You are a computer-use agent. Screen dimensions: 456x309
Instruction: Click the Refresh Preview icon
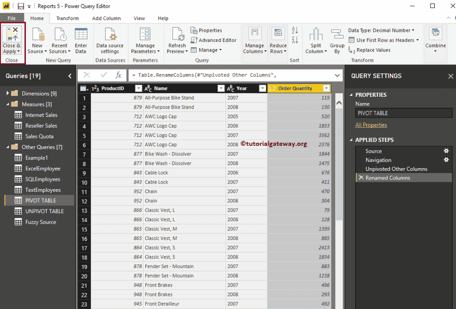[177, 35]
